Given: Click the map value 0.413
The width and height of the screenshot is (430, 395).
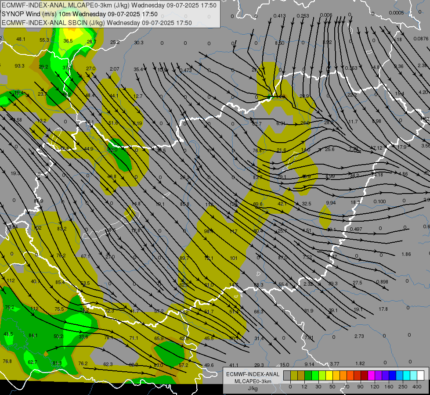Looking at the screenshot, I should pyautogui.click(x=279, y=16).
